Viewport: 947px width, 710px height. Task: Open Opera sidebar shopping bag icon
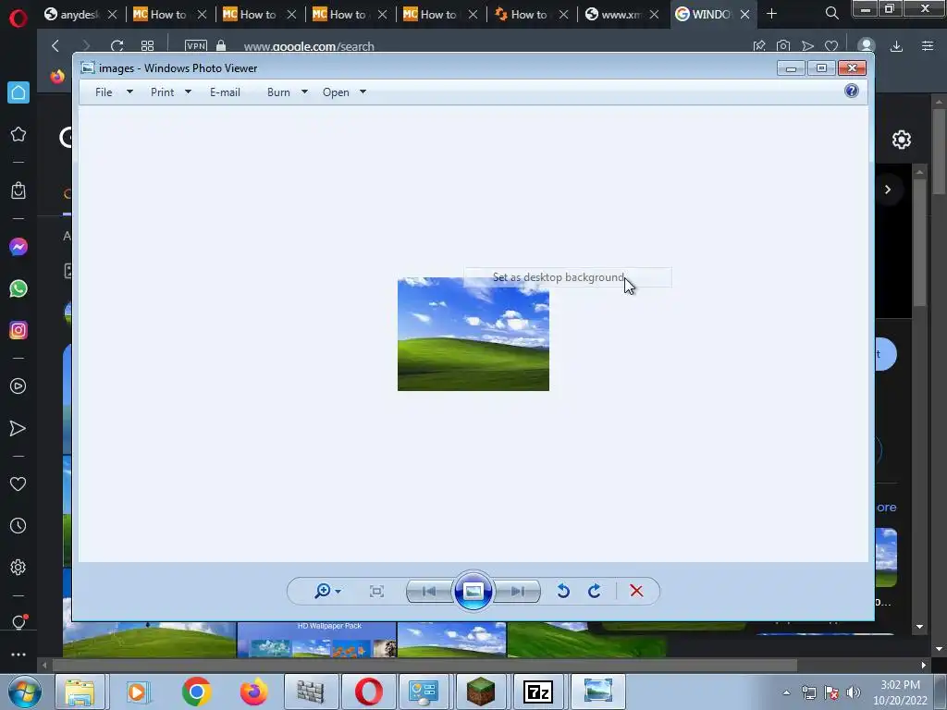click(x=18, y=190)
